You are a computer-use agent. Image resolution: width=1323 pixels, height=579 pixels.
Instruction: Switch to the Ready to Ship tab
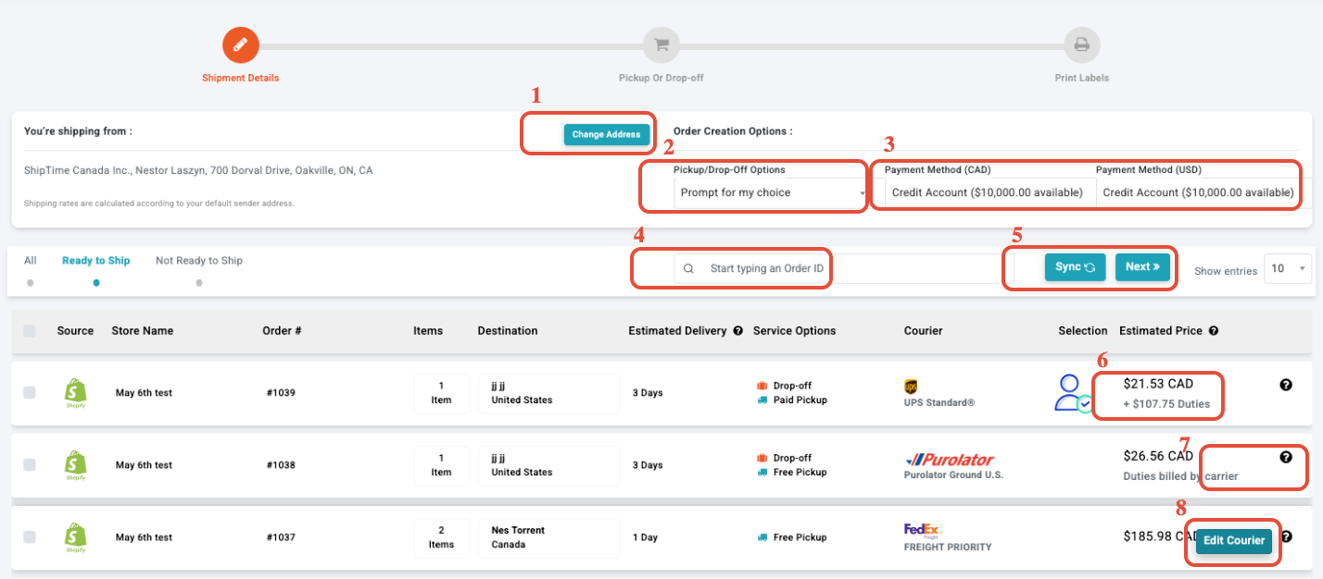coord(96,261)
